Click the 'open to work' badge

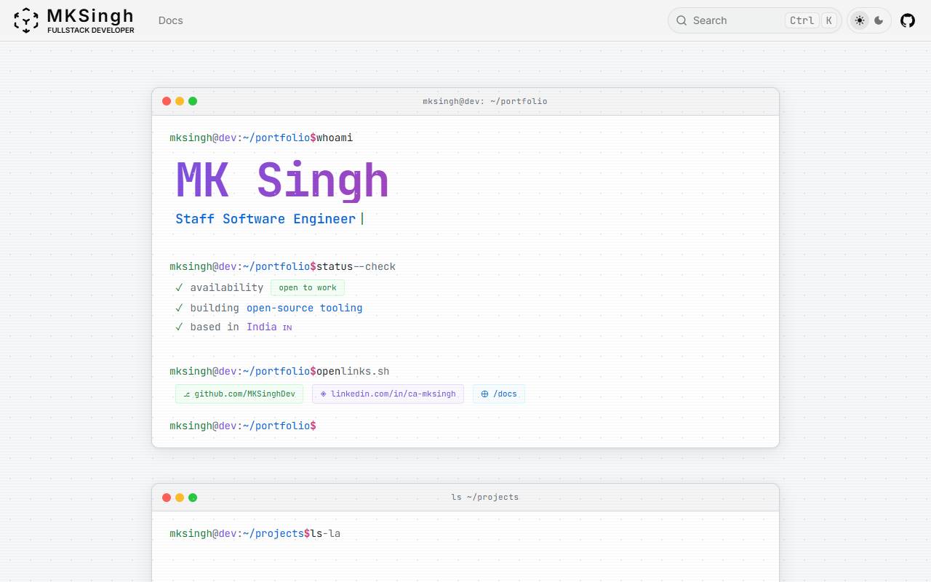tap(308, 287)
